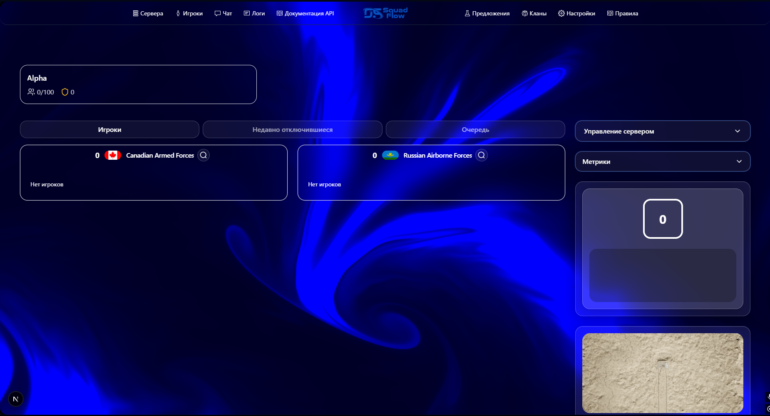
Task: Expand the Управление сервером panel
Action: [663, 131]
